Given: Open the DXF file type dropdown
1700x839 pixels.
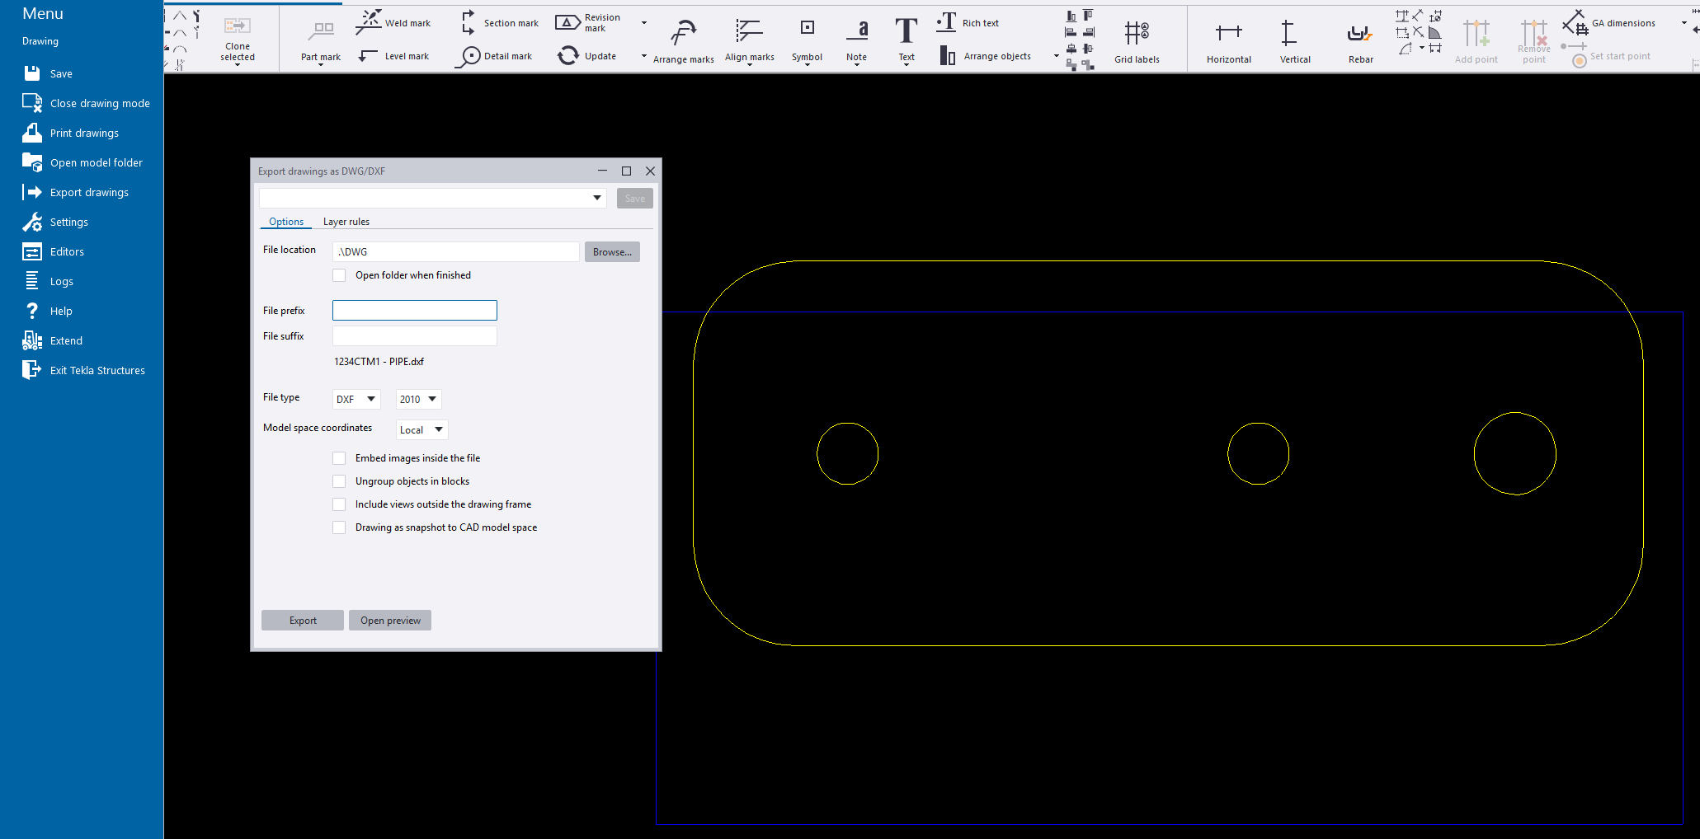Looking at the screenshot, I should click(356, 400).
